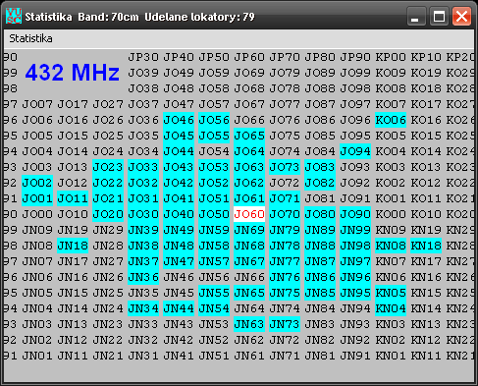Select highlighted locator JO01
Image resolution: width=478 pixels, height=386 pixels.
click(x=37, y=198)
